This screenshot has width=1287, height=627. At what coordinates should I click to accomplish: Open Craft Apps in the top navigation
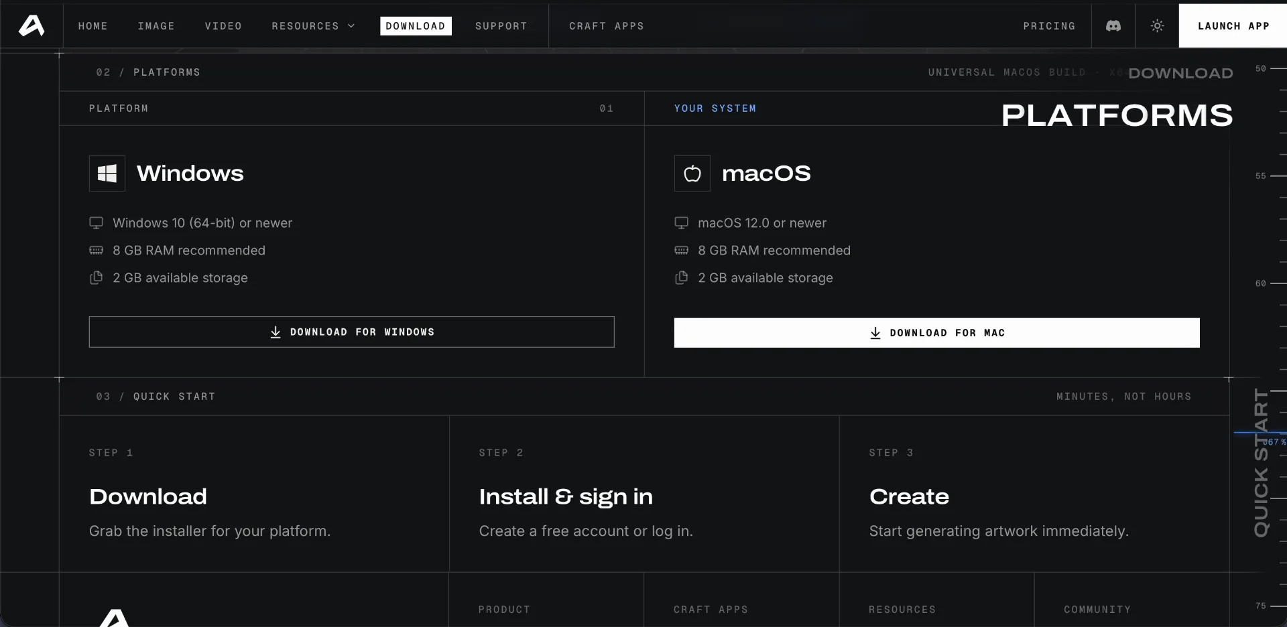click(x=607, y=26)
